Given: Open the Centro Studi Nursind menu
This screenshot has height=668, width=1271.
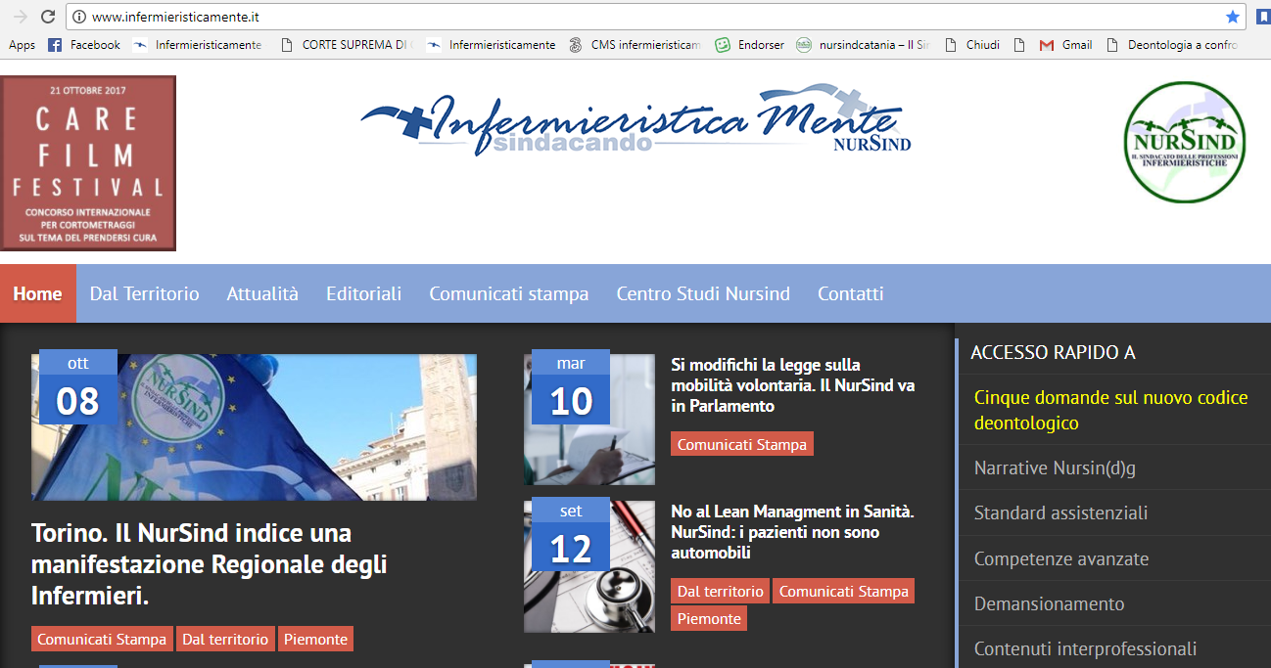Looking at the screenshot, I should (x=703, y=293).
